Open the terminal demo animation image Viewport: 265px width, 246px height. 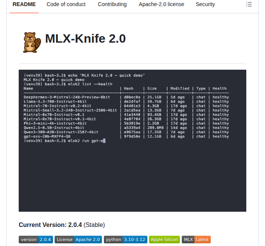(x=132, y=141)
